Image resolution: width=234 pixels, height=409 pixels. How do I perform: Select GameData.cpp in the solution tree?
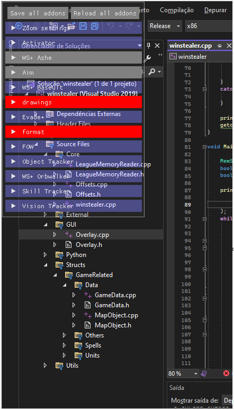(x=115, y=295)
